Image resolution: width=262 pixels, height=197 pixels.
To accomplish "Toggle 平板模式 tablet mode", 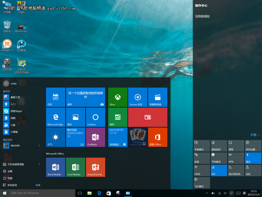I will pyautogui.click(x=202, y=146).
